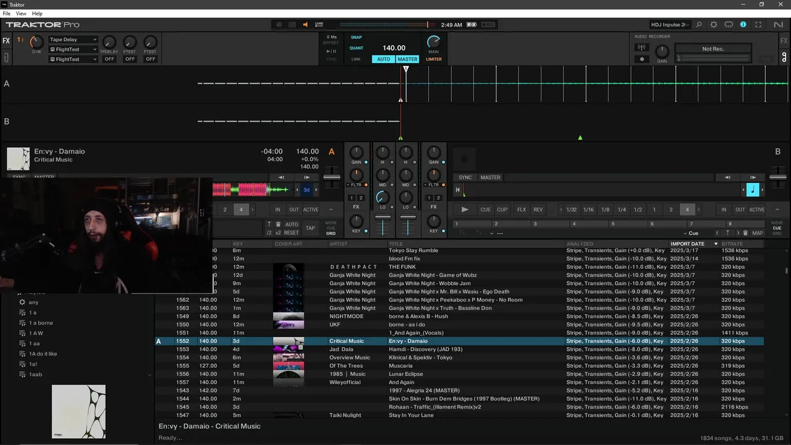
Task: Click the blue info icon in header
Action: (x=743, y=25)
